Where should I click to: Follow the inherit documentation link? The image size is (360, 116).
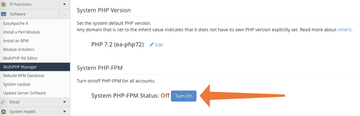[344, 30]
